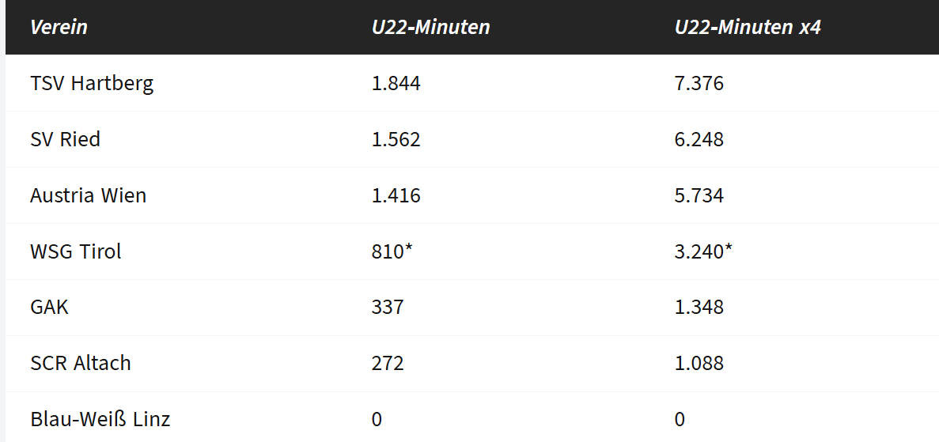Select the SV Ried club name
This screenshot has width=939, height=442.
65,139
